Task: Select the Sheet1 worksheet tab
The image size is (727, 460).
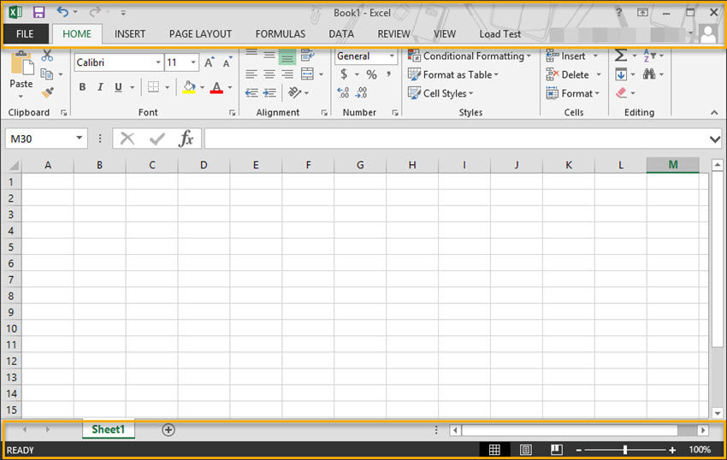Action: click(x=109, y=429)
